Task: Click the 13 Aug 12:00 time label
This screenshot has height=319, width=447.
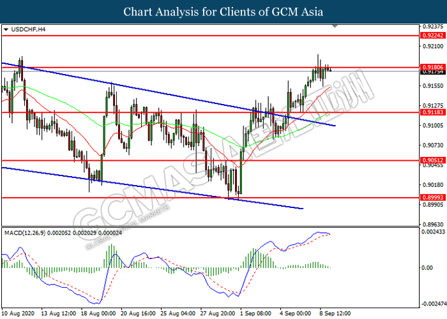Action: click(x=59, y=313)
